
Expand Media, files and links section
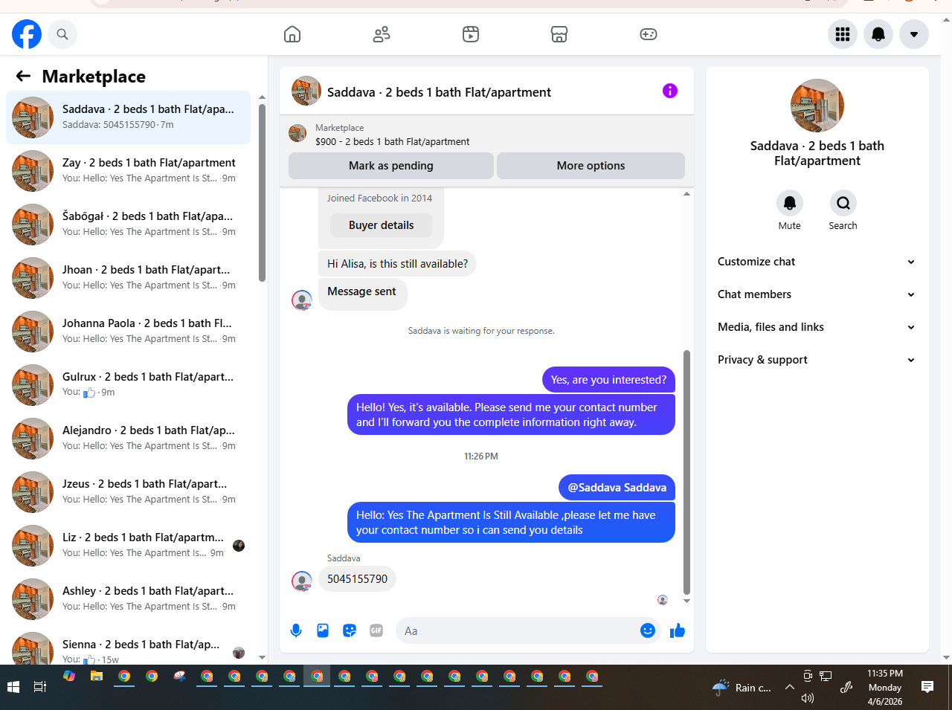817,327
